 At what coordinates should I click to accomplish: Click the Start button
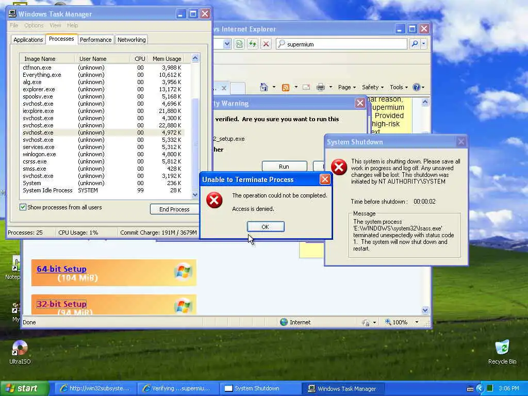tap(25, 388)
